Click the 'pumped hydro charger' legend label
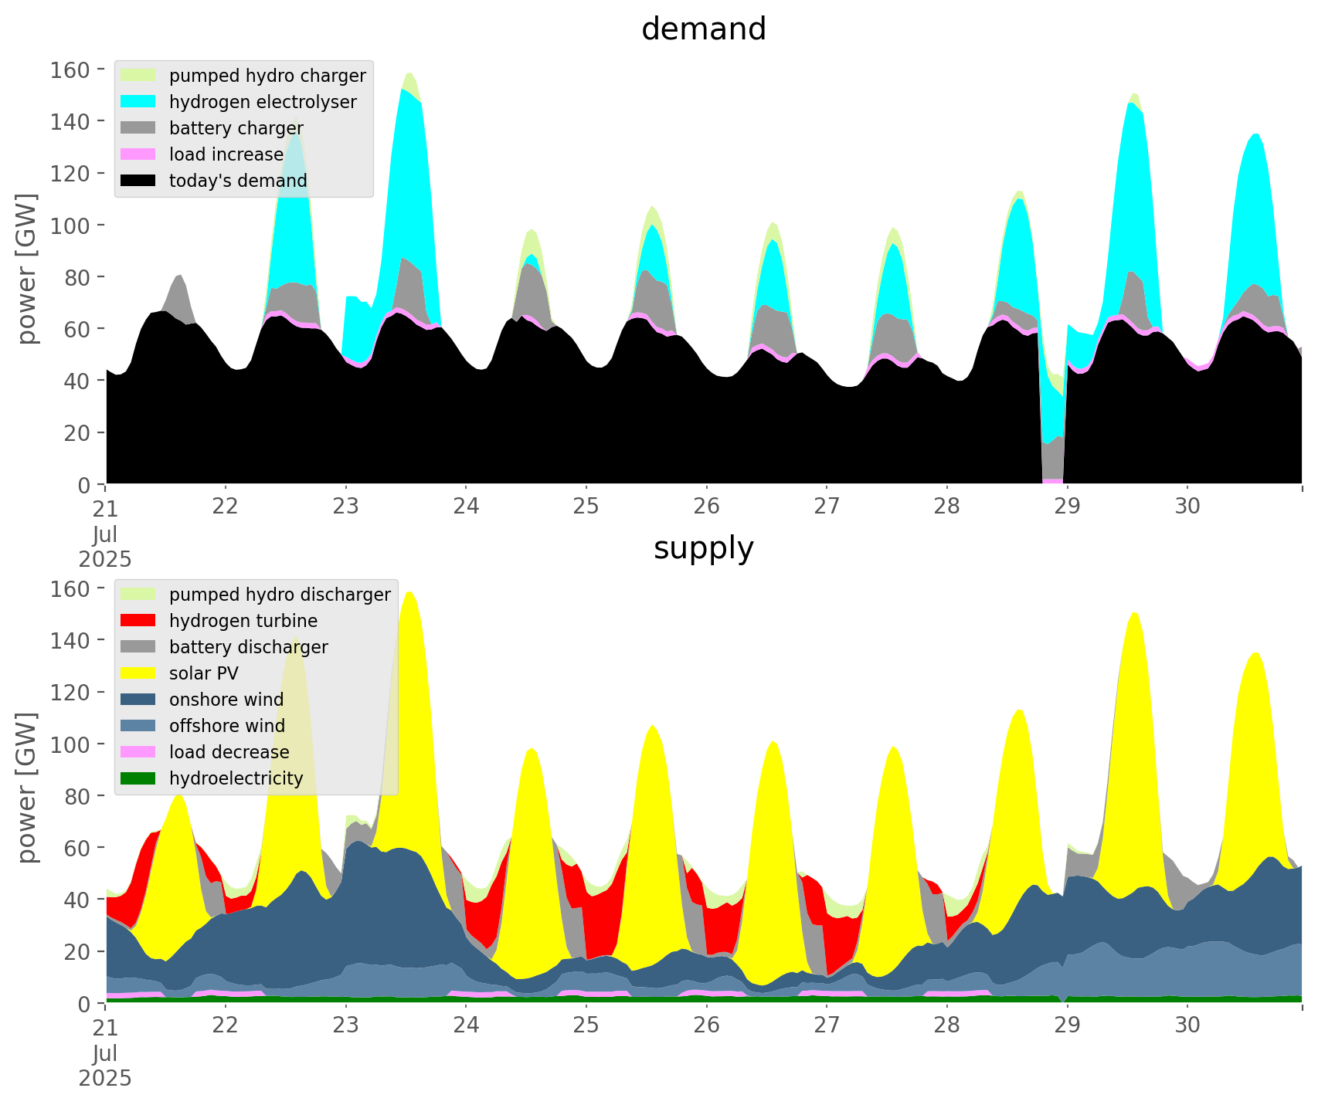Image resolution: width=1318 pixels, height=1105 pixels. [267, 76]
